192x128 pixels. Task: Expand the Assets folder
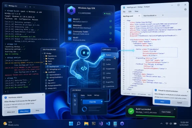pyautogui.click(x=44, y=61)
